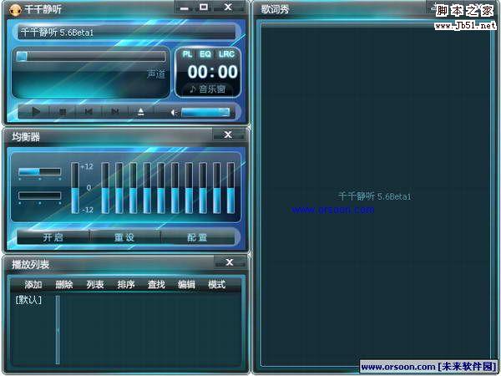Skip to the next track
501x376 pixels.
(x=114, y=112)
